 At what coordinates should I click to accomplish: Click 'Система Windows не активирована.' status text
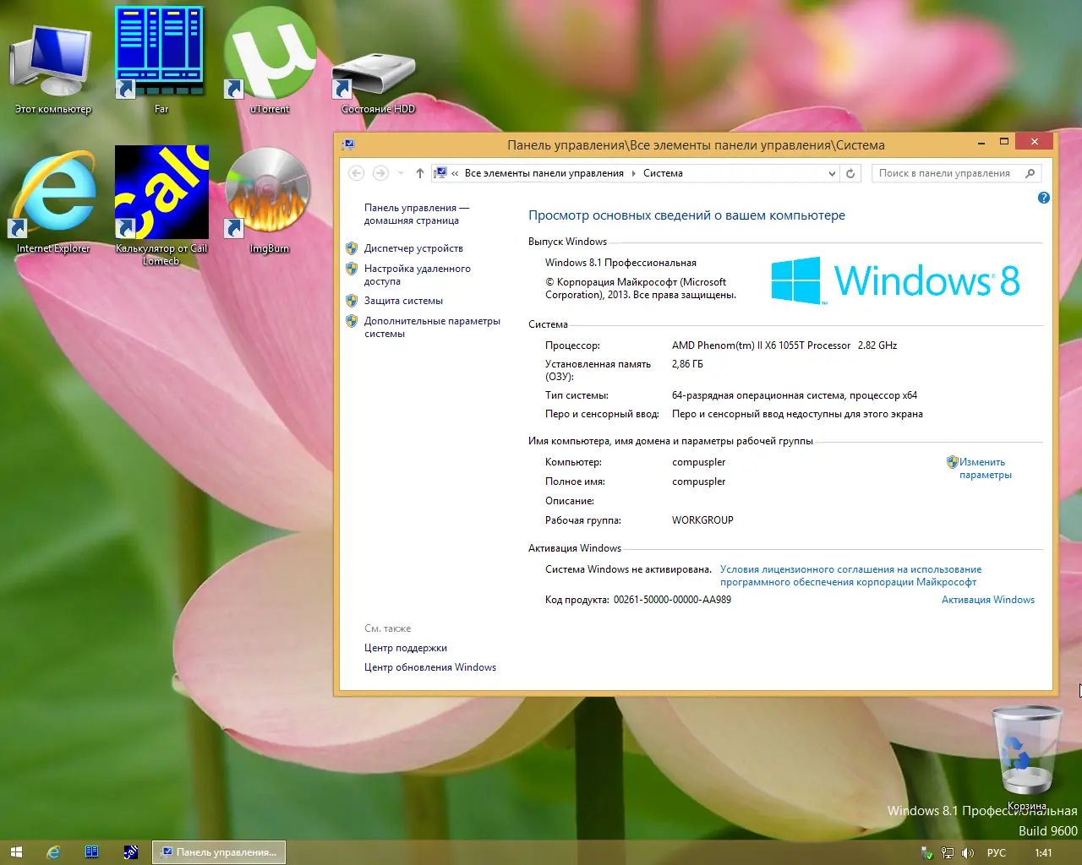pos(628,569)
